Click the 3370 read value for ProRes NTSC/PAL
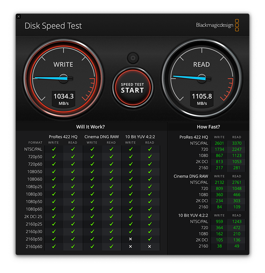 coord(236,143)
